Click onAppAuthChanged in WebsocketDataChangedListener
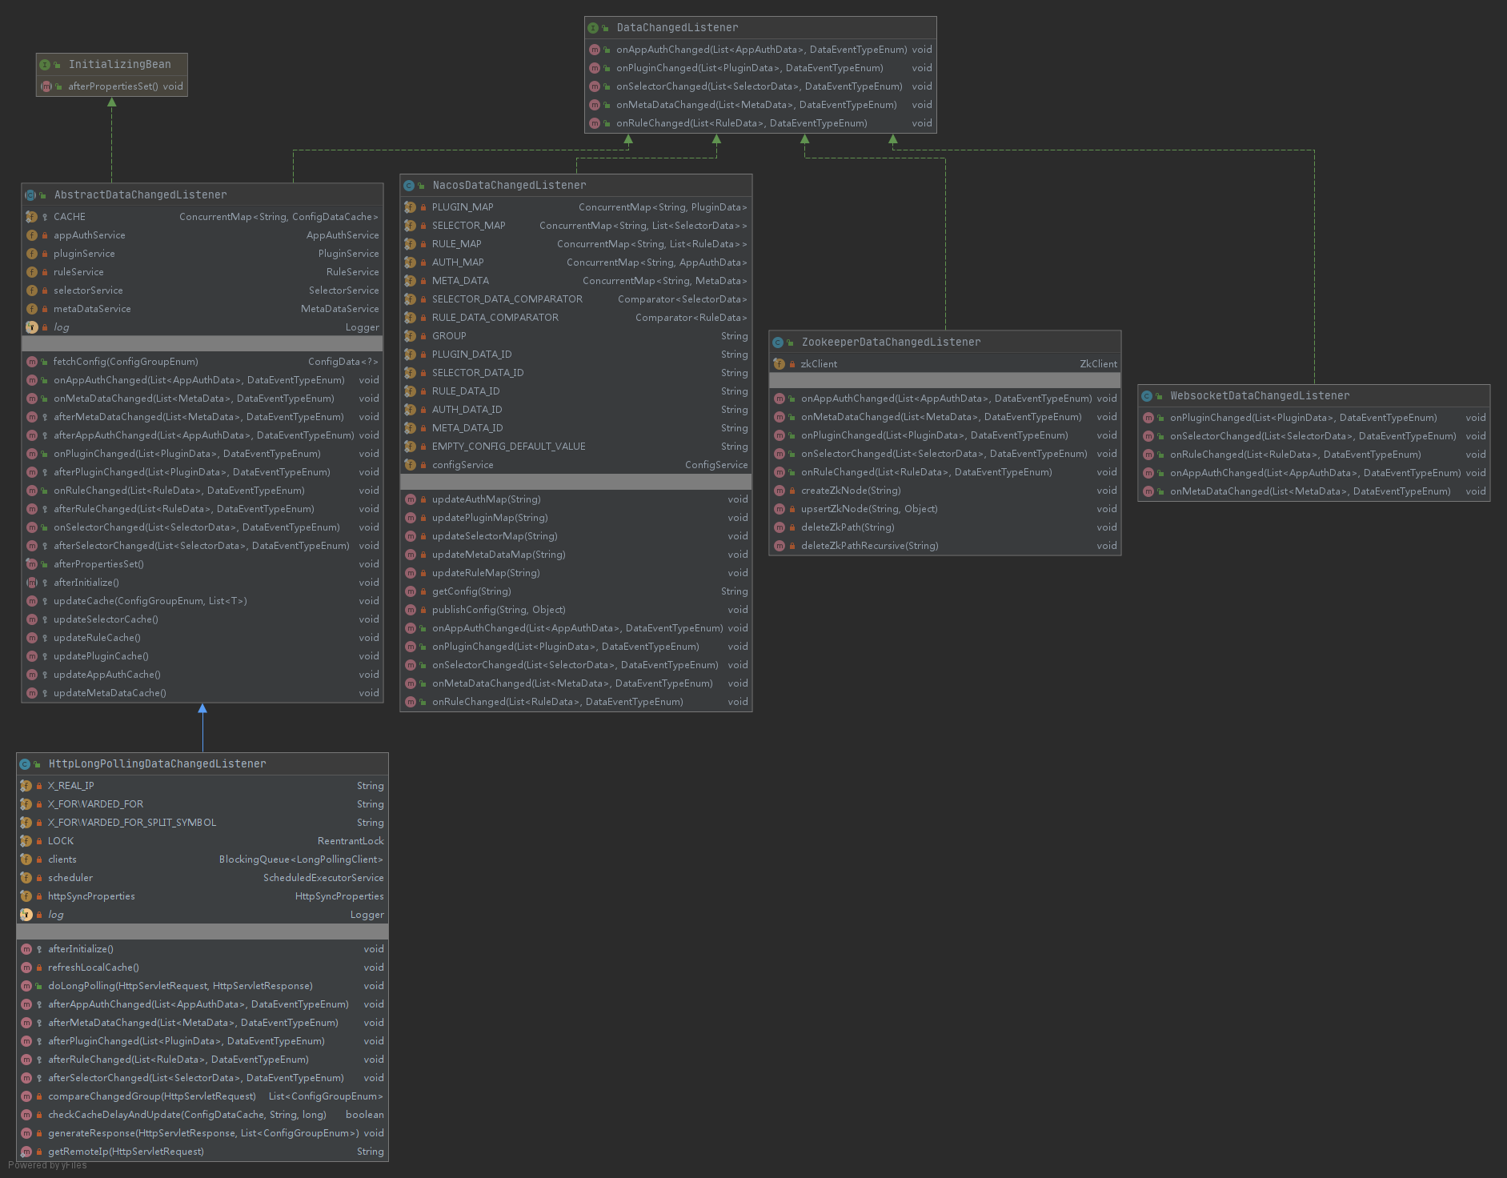 (1314, 473)
